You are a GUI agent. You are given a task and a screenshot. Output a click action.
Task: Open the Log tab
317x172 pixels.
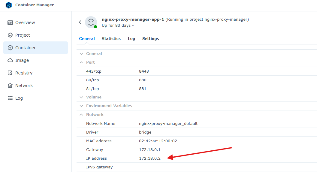click(x=131, y=38)
